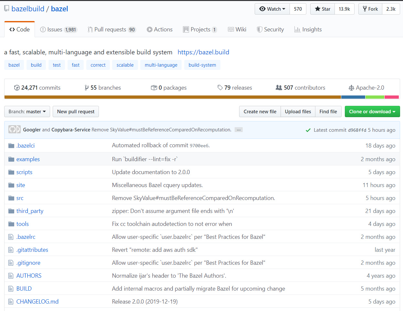Click the commits history clock icon
This screenshot has width=403, height=311.
point(17,88)
